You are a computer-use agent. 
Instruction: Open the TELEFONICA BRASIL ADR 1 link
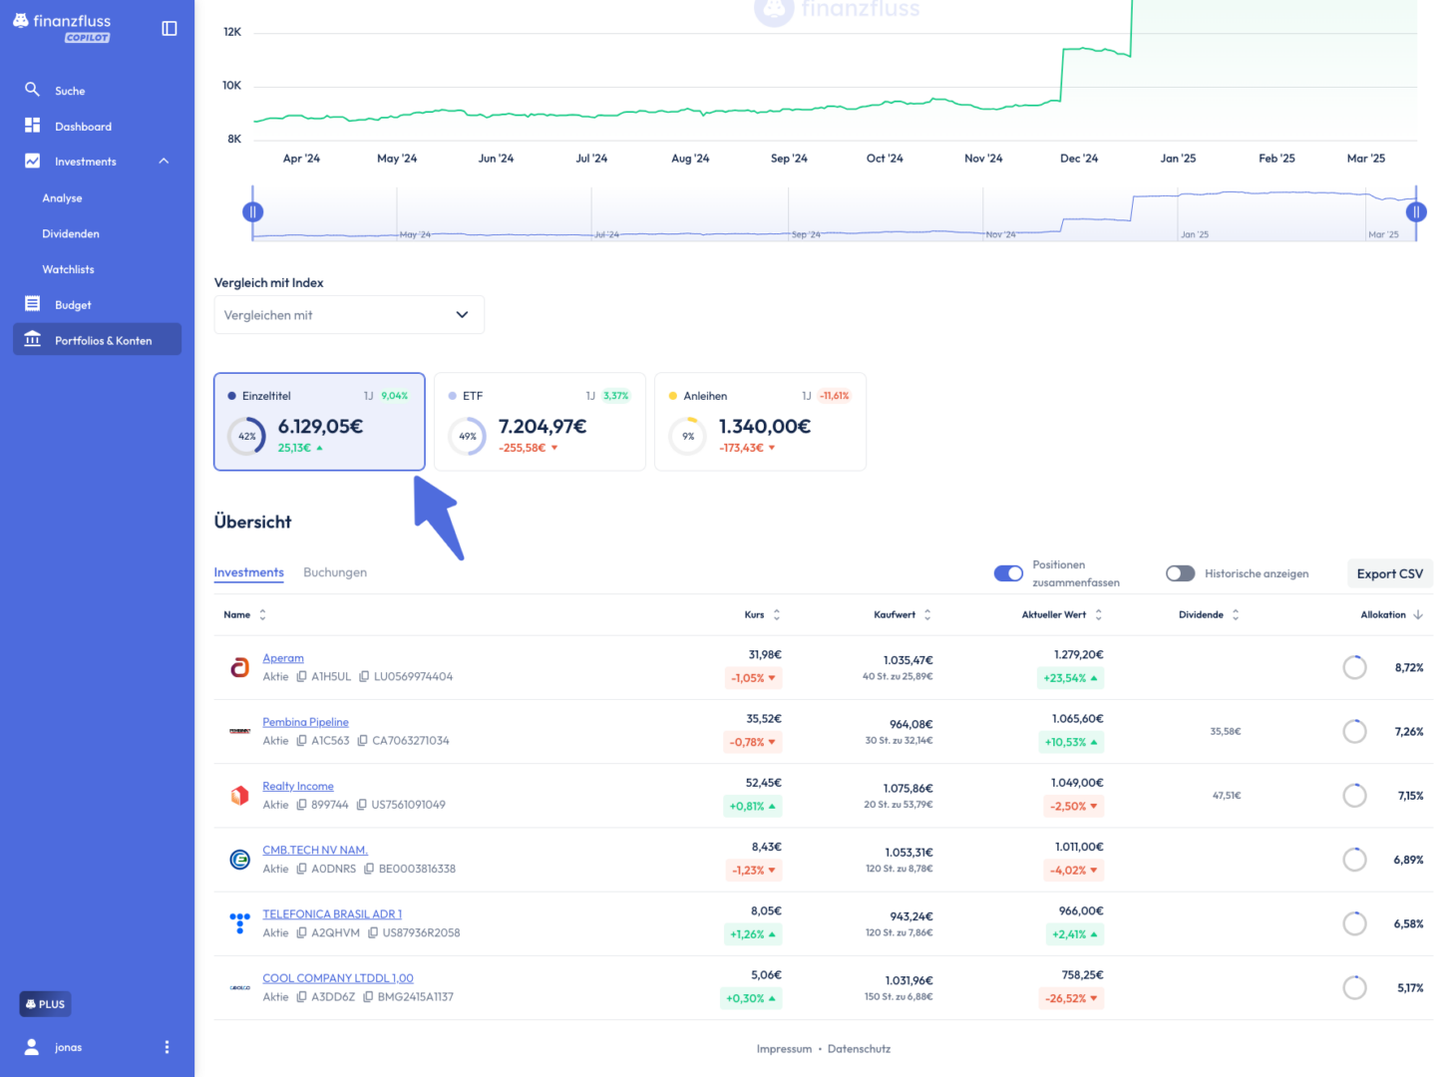click(x=332, y=914)
